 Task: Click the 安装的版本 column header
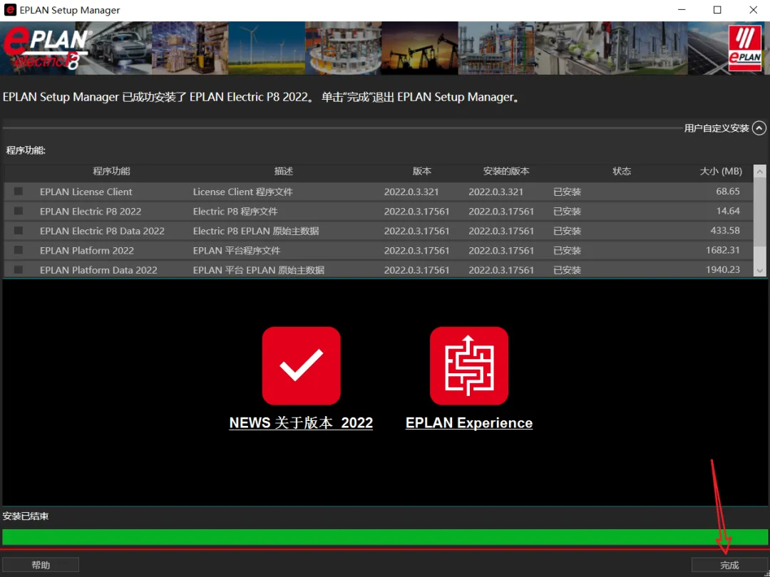506,171
